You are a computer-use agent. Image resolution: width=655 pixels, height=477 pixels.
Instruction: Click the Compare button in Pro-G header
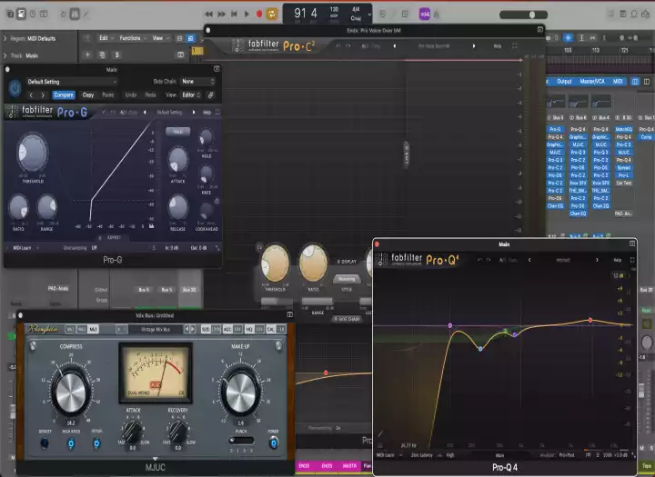tap(64, 94)
